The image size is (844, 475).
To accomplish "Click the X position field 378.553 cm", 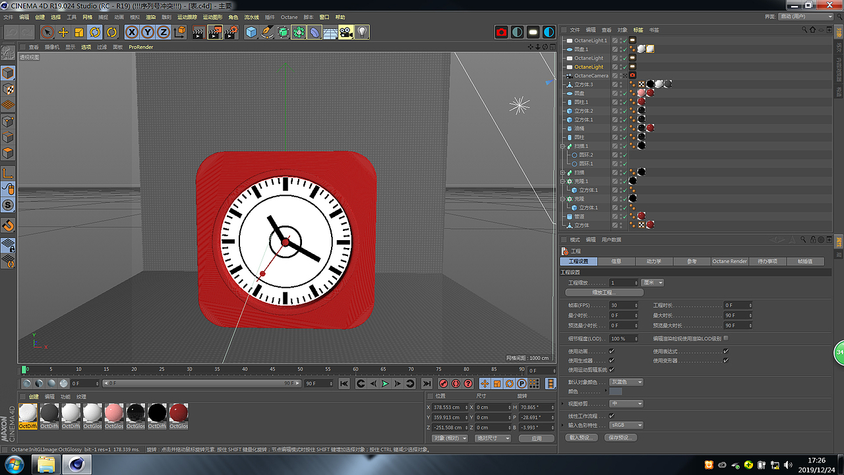I will pyautogui.click(x=449, y=408).
